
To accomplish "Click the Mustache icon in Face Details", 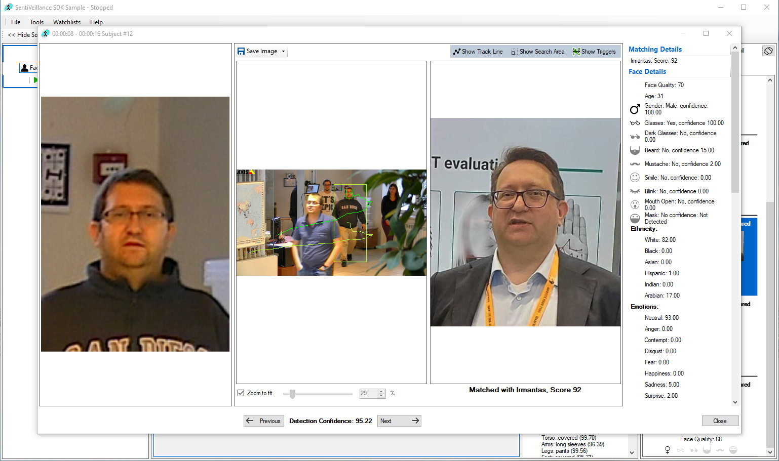I will coord(635,164).
